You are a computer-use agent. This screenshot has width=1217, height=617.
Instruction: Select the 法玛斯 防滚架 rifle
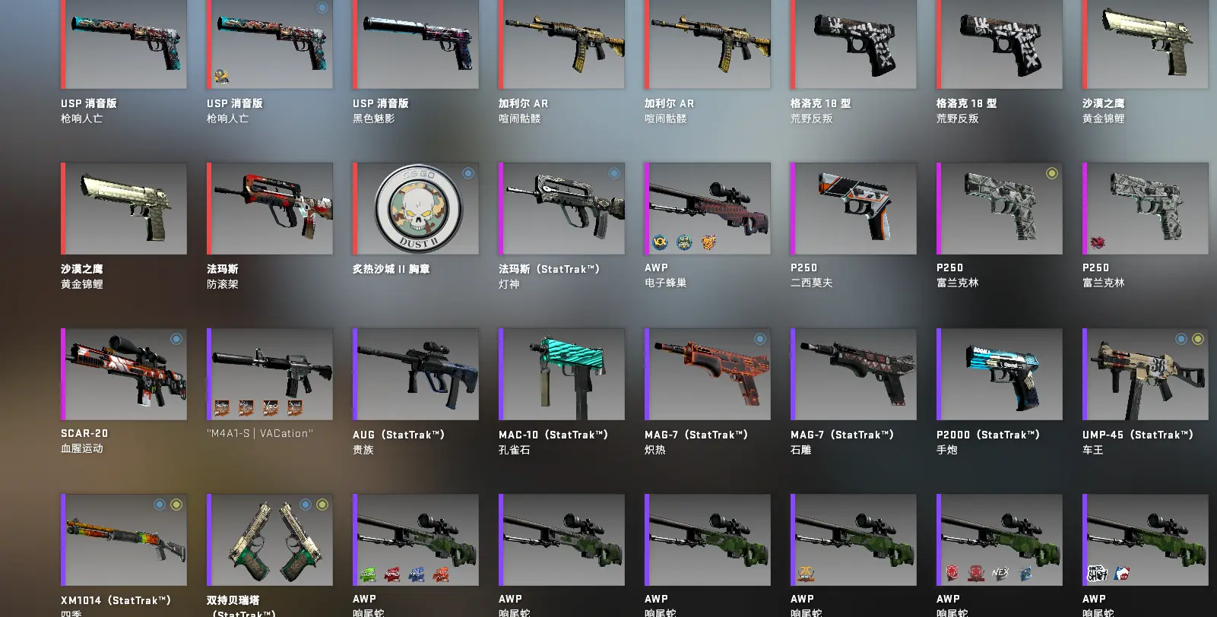pos(270,208)
